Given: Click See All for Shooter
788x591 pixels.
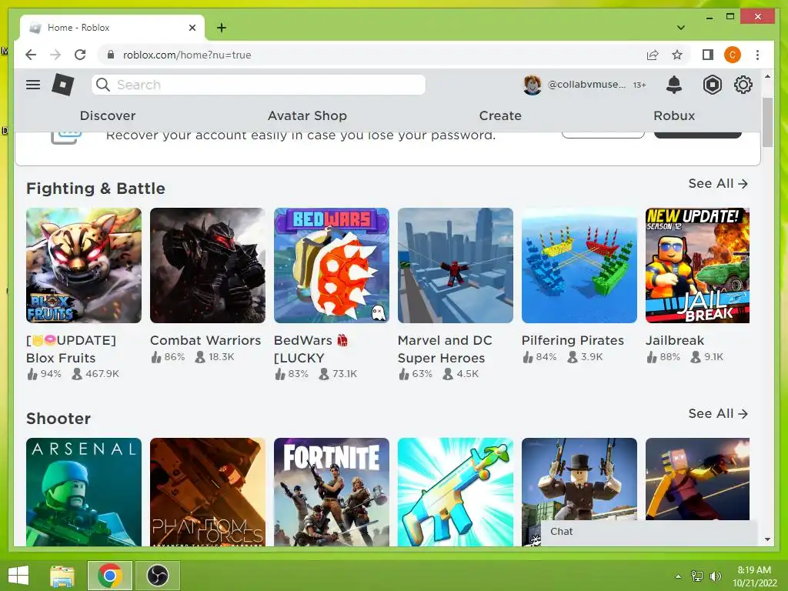Looking at the screenshot, I should (718, 413).
